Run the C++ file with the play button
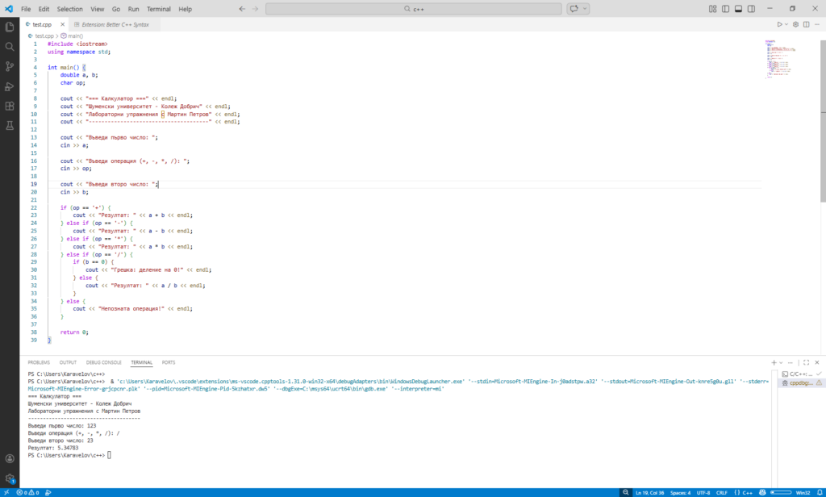Screen dimensions: 826x497 [x=778, y=23]
